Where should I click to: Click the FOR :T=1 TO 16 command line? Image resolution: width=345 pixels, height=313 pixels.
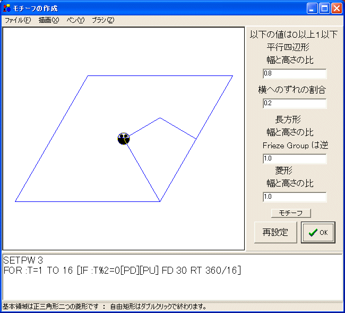(x=122, y=270)
